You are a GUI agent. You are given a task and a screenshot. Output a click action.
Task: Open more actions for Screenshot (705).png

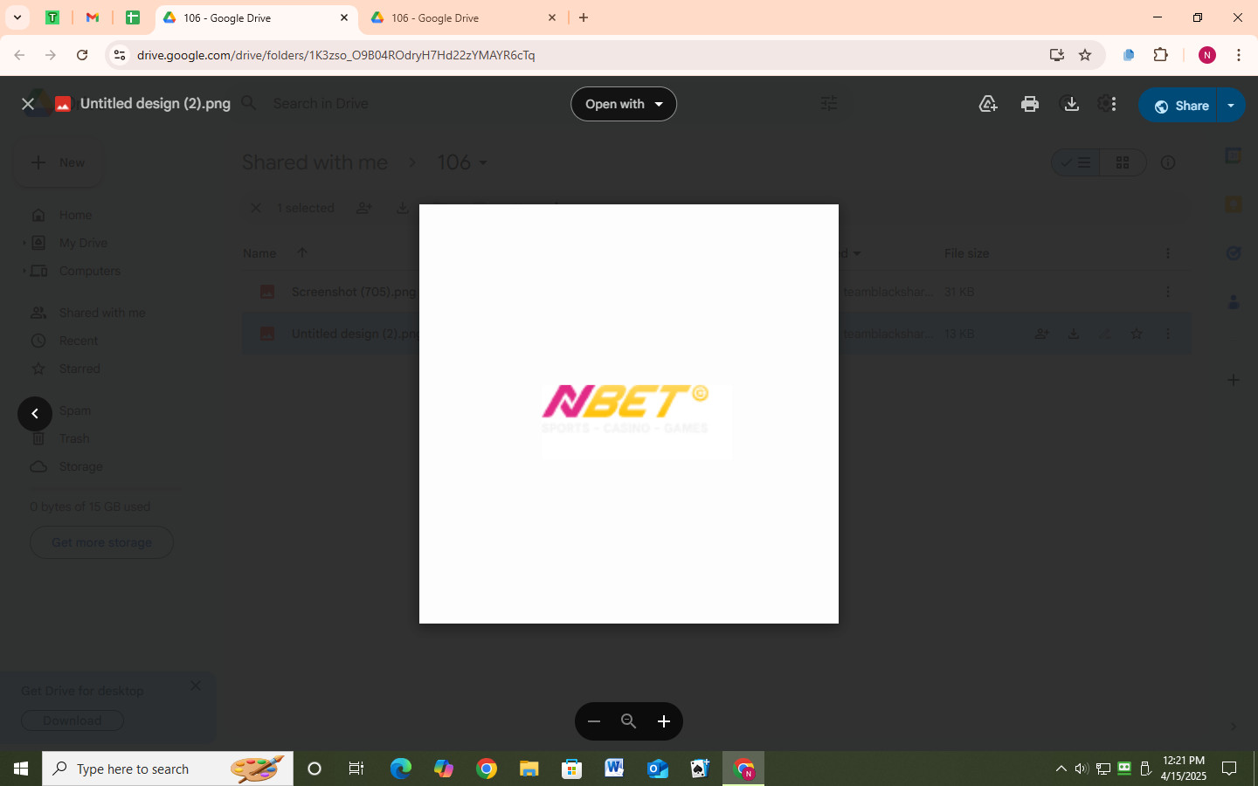click(x=1168, y=292)
